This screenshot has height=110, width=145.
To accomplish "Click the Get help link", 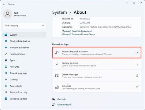I will coord(61,99).
